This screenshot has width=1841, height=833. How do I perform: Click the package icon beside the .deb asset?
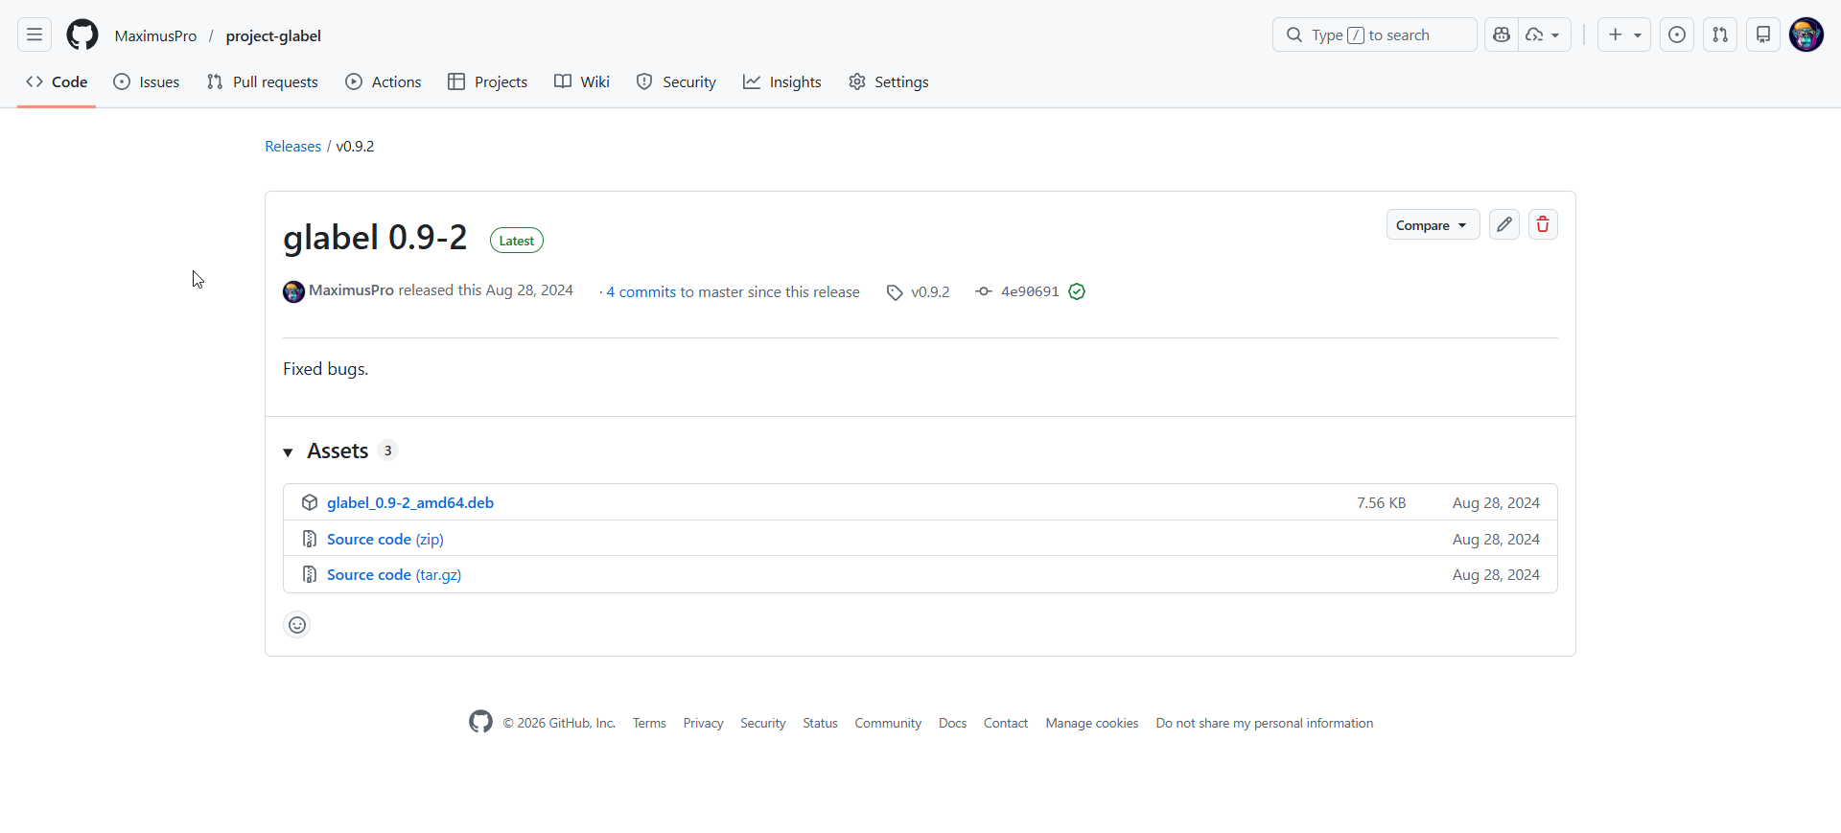click(x=310, y=502)
